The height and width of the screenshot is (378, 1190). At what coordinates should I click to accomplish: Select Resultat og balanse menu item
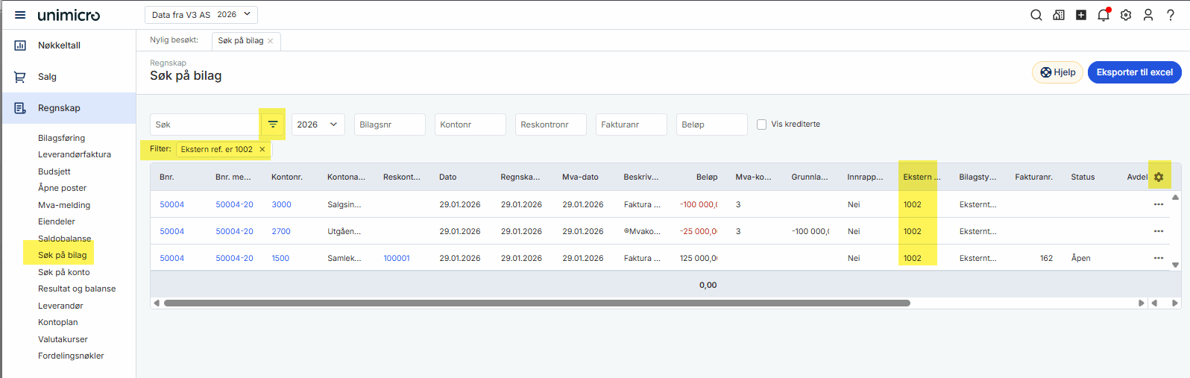(77, 289)
